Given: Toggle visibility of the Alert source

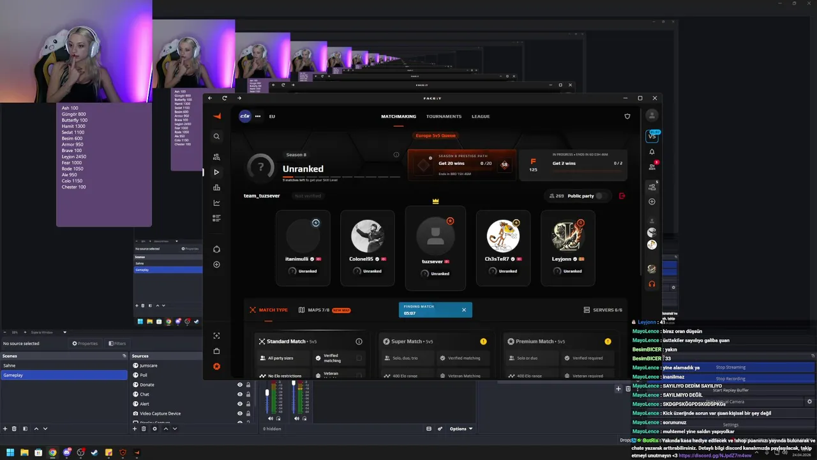Looking at the screenshot, I should point(240,404).
